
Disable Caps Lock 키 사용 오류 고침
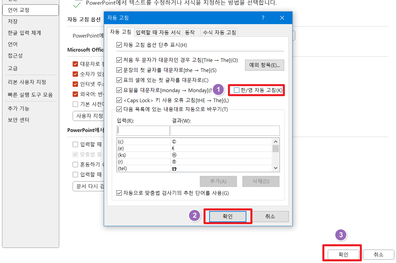pos(118,100)
